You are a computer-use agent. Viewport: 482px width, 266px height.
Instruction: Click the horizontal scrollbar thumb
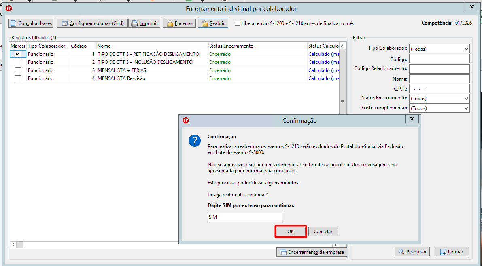pyautogui.click(x=20, y=245)
